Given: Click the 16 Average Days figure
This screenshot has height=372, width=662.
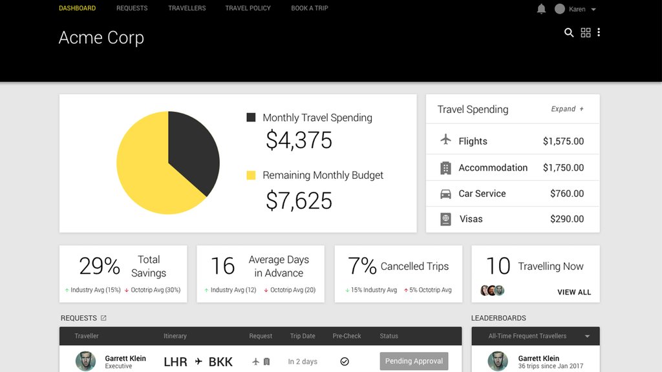Looking at the screenshot, I should point(222,266).
